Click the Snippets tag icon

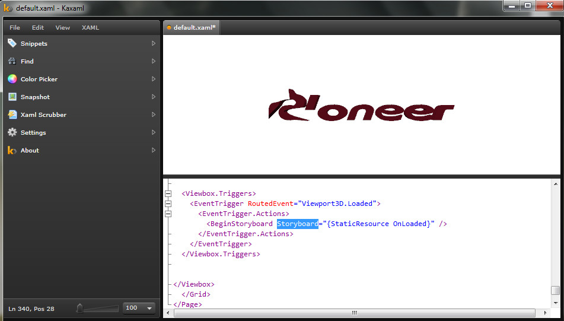pos(12,43)
